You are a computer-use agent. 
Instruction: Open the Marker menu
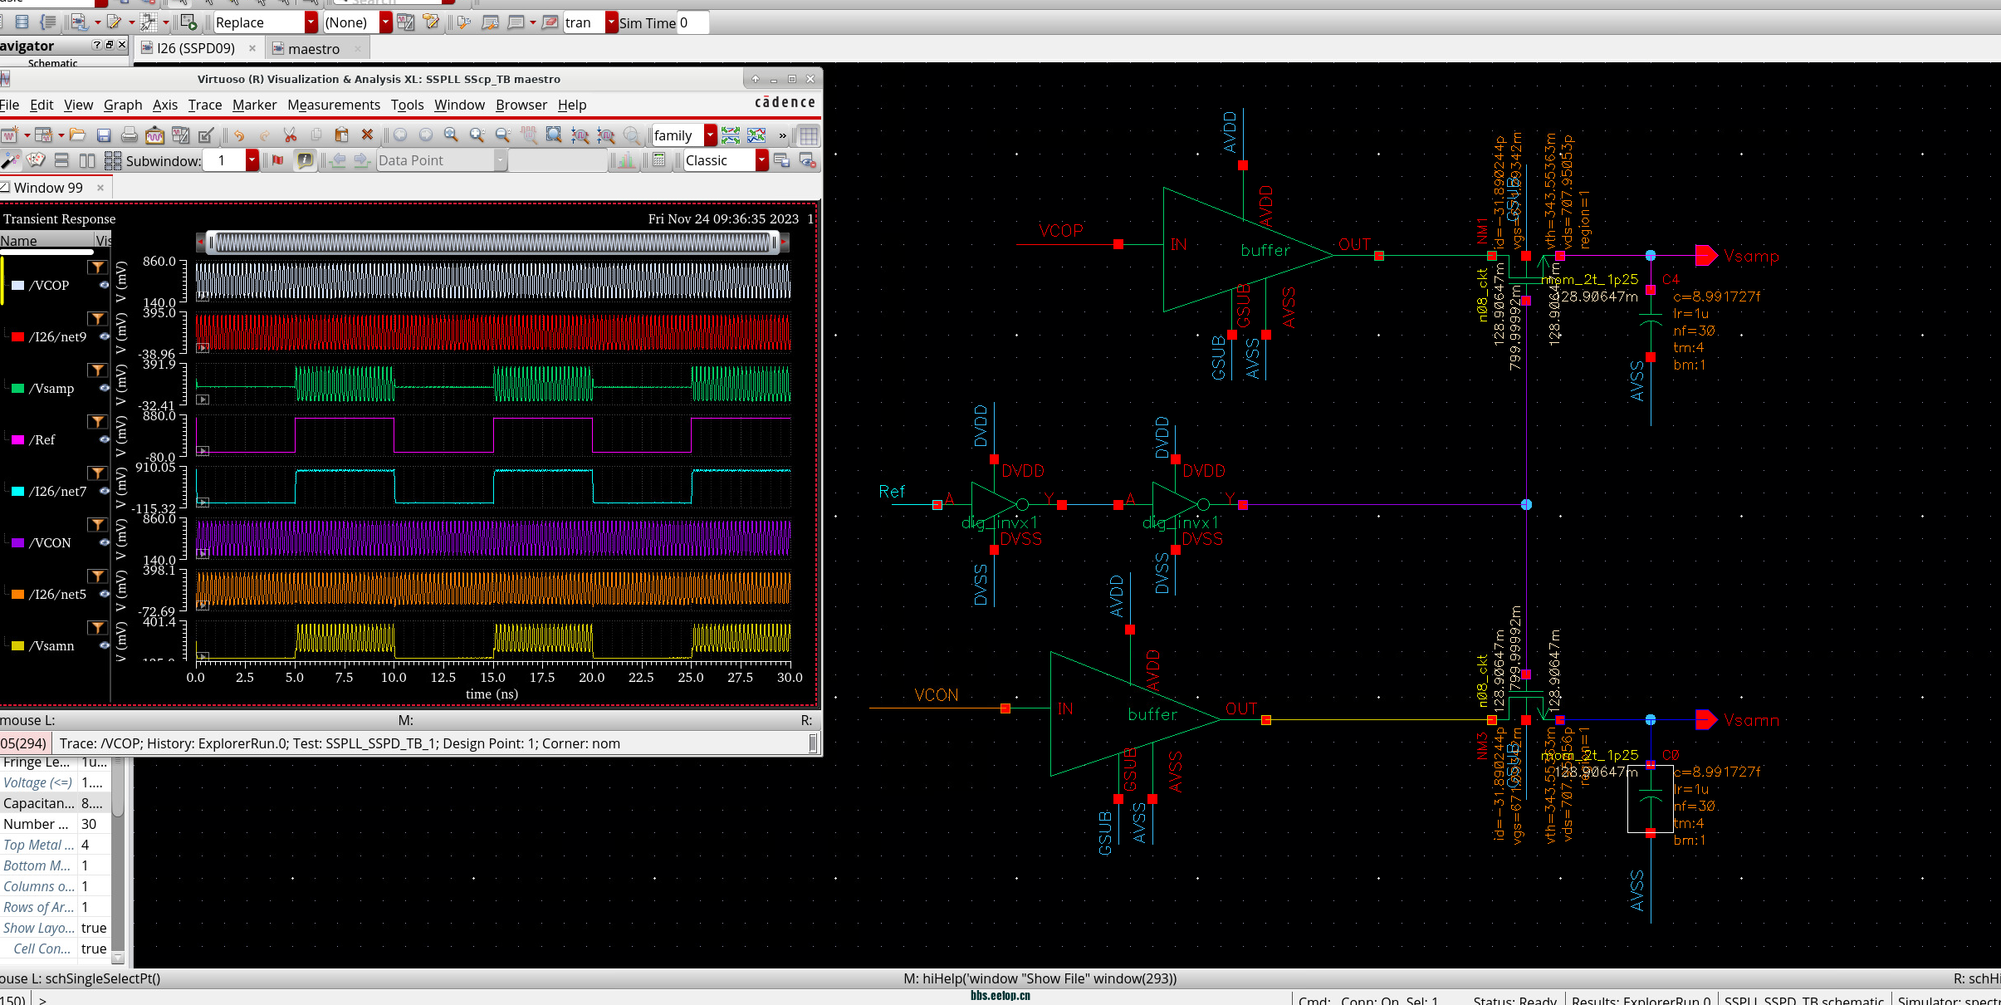[x=254, y=105]
